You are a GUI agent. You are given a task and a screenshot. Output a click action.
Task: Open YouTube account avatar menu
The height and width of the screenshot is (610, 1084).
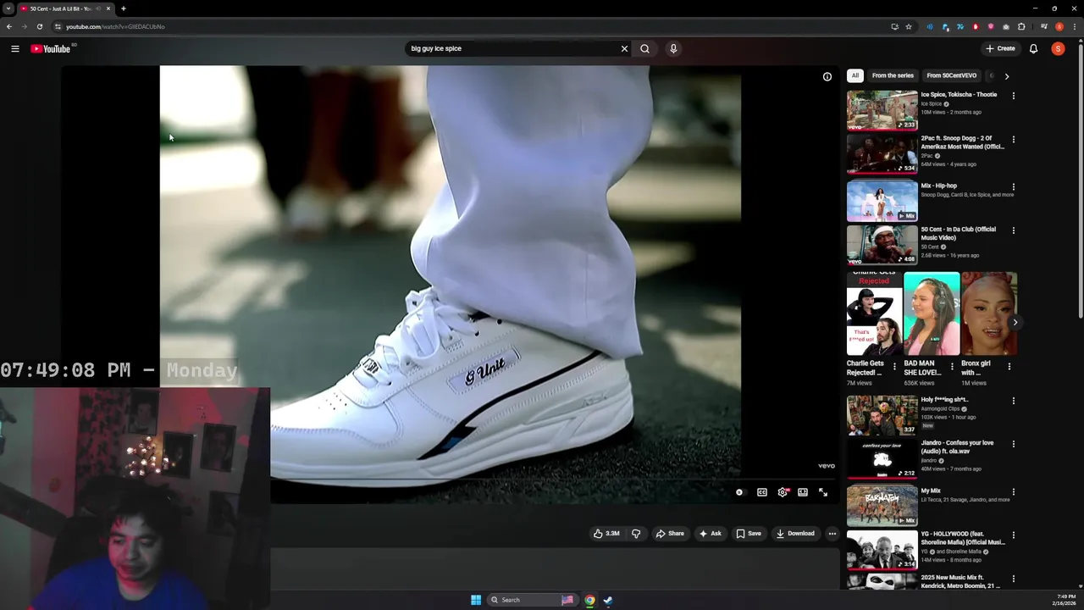[1058, 48]
